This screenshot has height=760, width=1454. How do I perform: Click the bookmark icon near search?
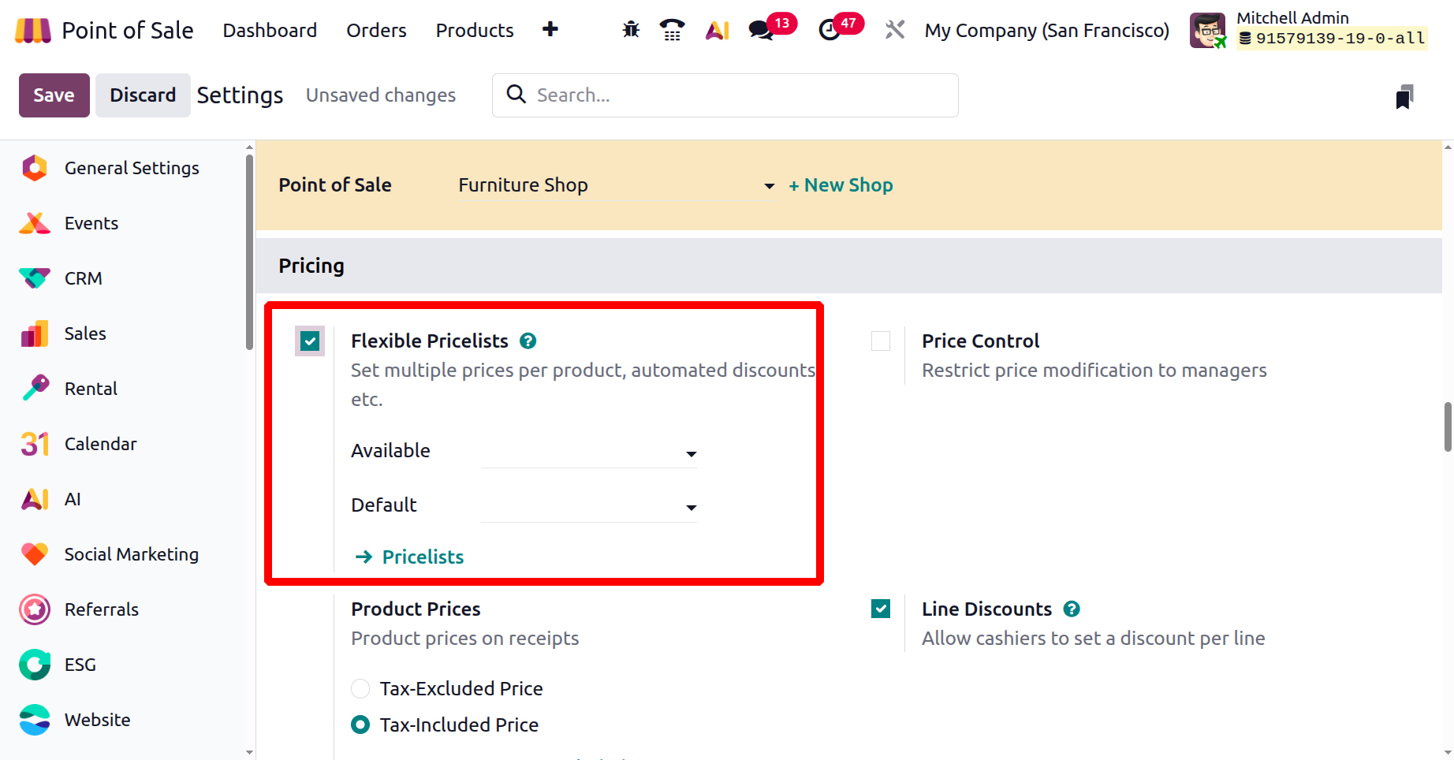(x=1404, y=96)
